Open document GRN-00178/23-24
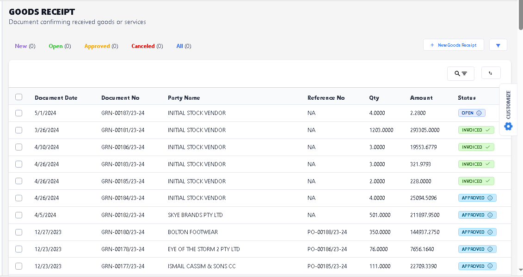523x277 pixels. pyautogui.click(x=123, y=249)
